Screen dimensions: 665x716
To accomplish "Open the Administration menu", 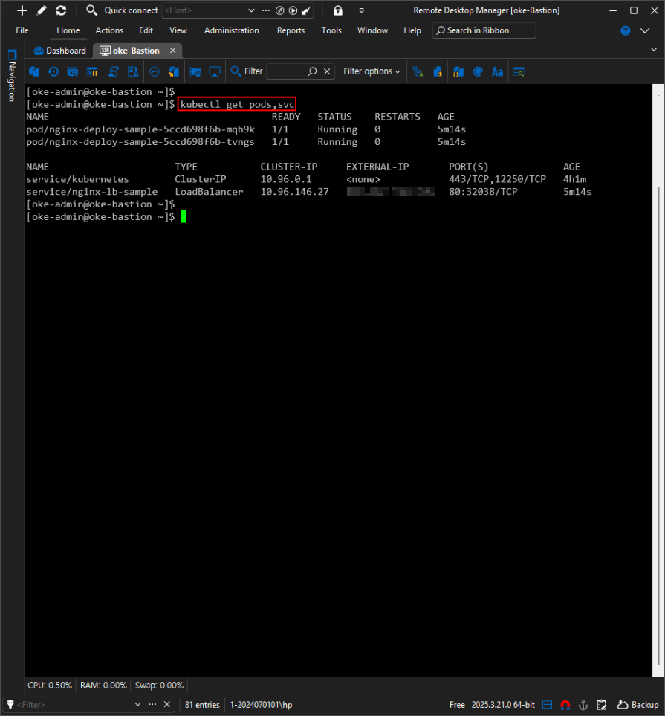I will click(x=231, y=30).
